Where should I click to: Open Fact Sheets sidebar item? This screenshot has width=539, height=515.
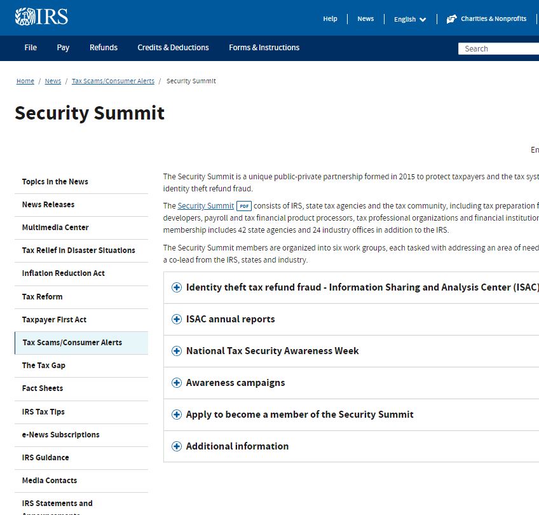pyautogui.click(x=81, y=389)
